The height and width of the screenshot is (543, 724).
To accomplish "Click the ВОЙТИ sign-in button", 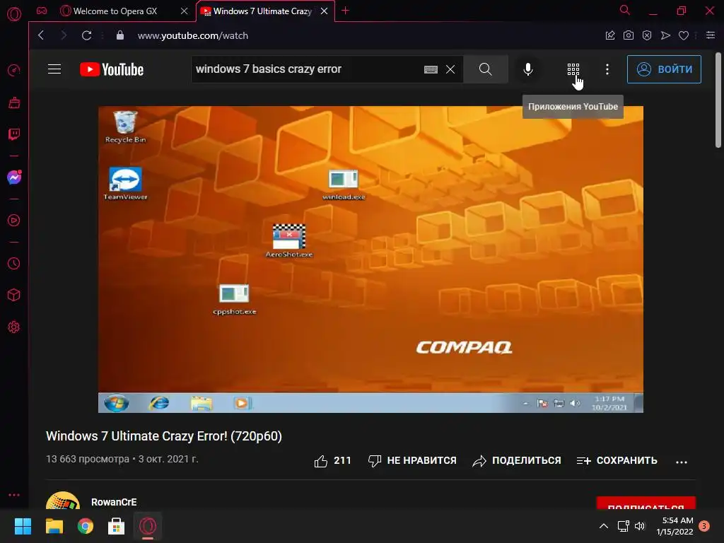I will tap(664, 69).
